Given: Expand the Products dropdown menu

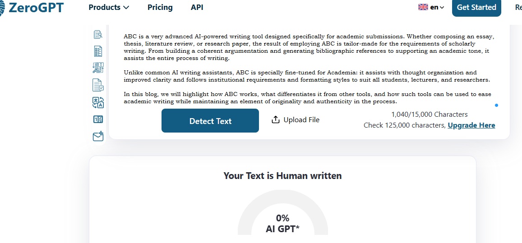Looking at the screenshot, I should tap(109, 7).
